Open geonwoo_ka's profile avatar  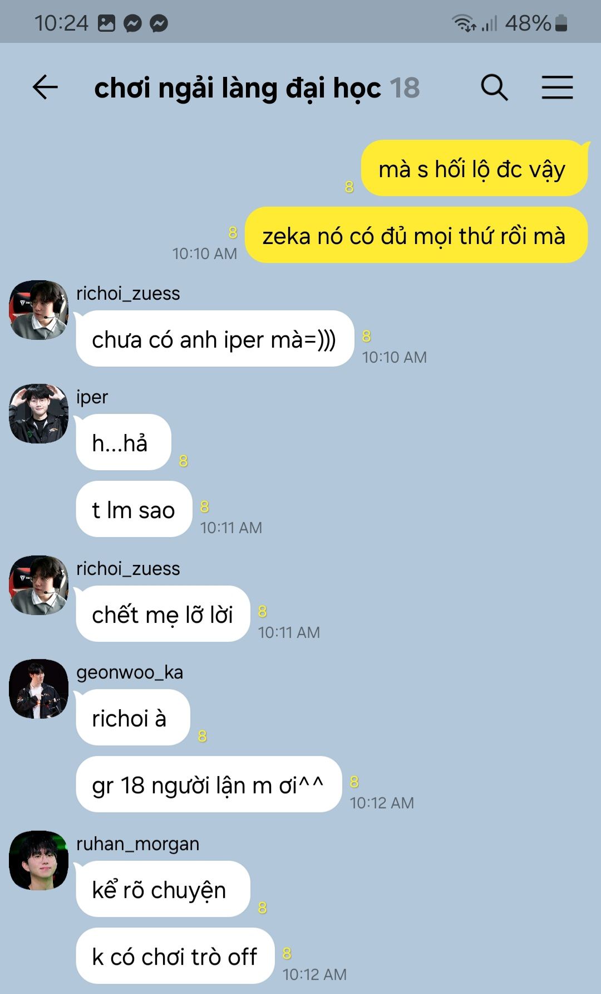[39, 689]
